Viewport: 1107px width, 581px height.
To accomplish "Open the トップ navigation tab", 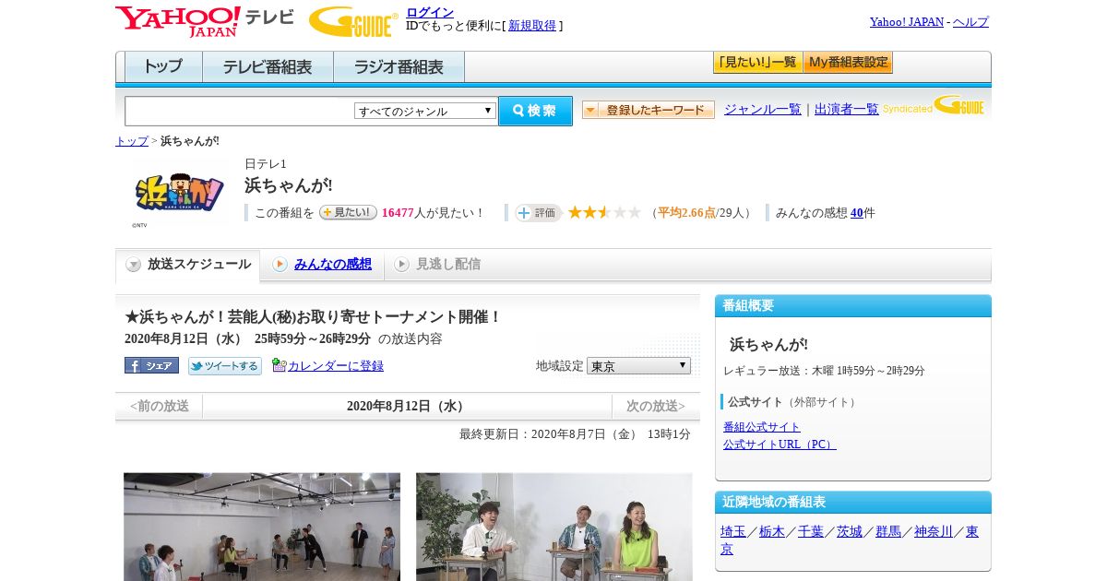I will click(163, 67).
